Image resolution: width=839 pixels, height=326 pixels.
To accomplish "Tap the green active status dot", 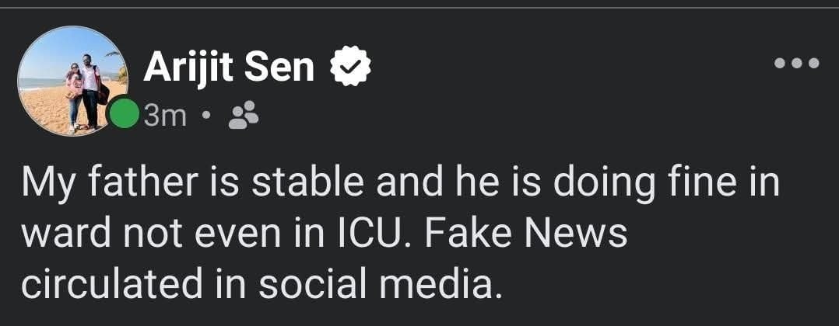I will 123,116.
